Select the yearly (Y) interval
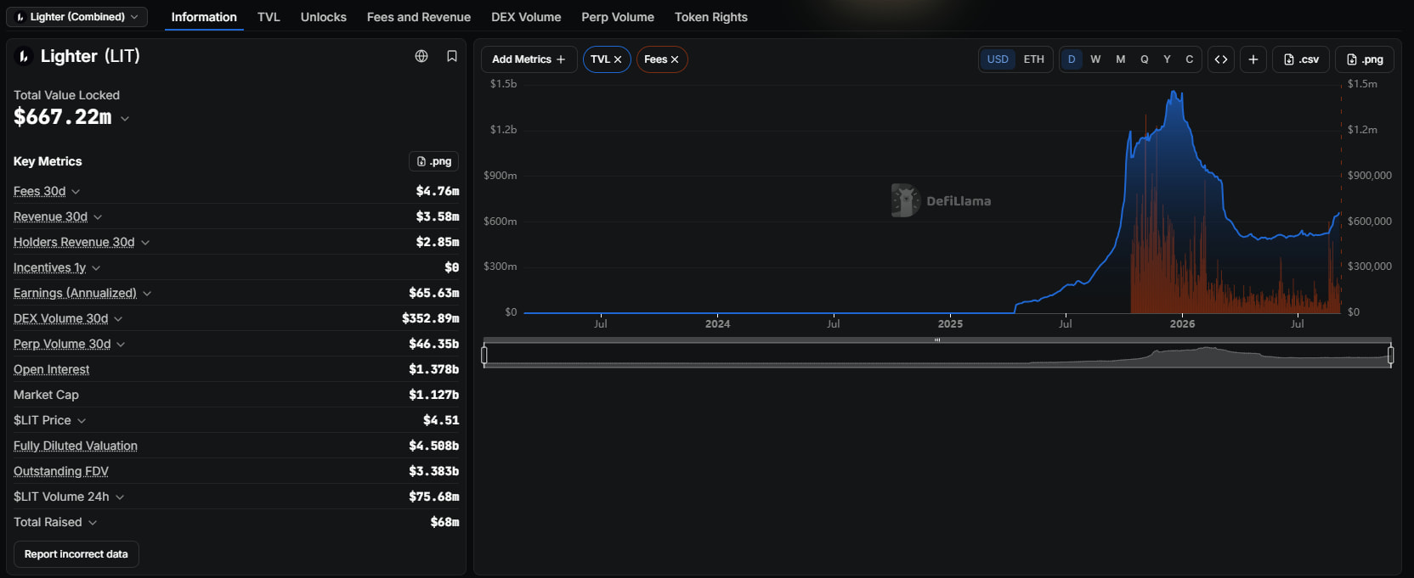Viewport: 1414px width, 578px height. [x=1167, y=59]
